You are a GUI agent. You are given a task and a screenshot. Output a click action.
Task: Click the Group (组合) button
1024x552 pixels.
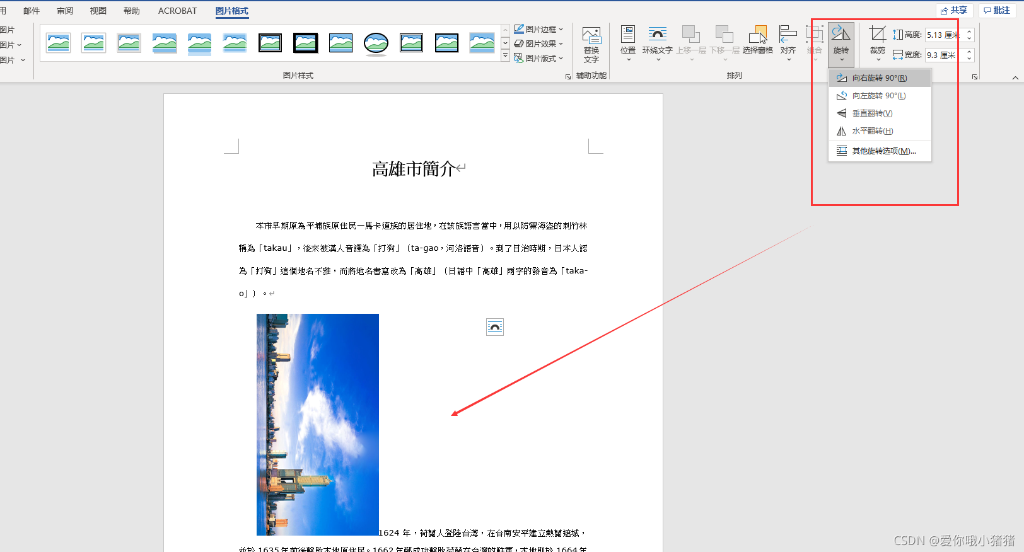click(x=815, y=43)
